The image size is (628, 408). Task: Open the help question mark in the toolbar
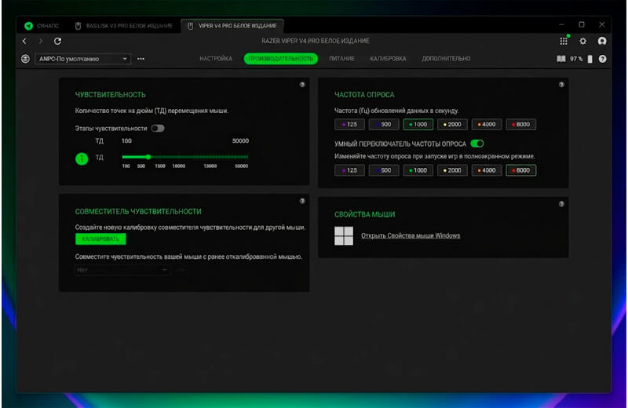pyautogui.click(x=602, y=59)
